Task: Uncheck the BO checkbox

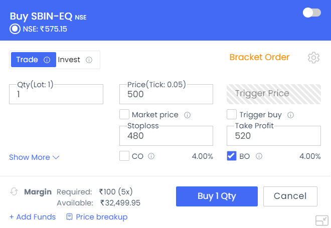Action: click(x=232, y=156)
